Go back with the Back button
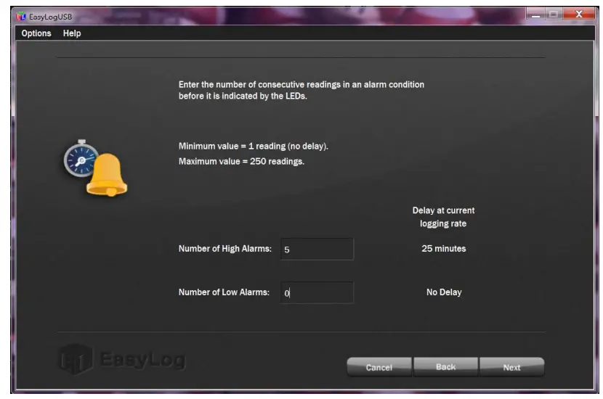603x399 pixels. [446, 367]
